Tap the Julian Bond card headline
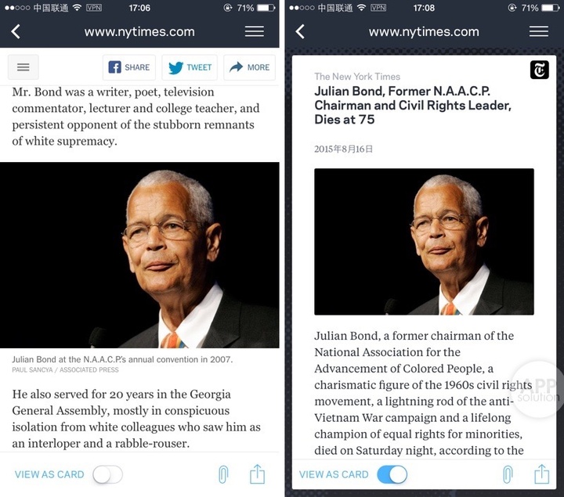Image resolution: width=564 pixels, height=497 pixels. click(413, 105)
